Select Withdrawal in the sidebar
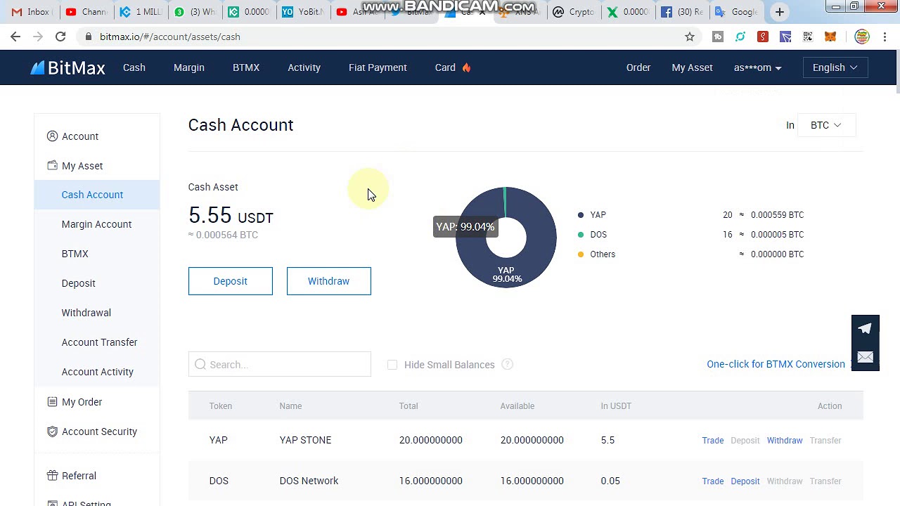Image resolution: width=900 pixels, height=506 pixels. coord(96,313)
